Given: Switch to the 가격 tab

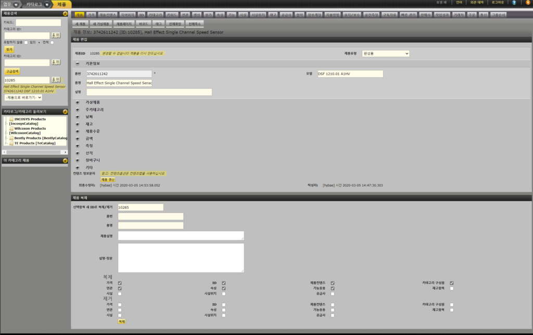Looking at the screenshot, I should click(92, 15).
